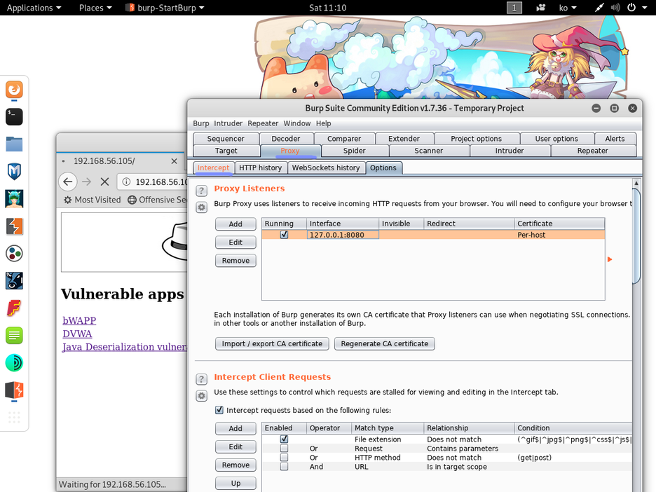Disable the File extension rule checkbox
This screenshot has width=656, height=492.
pyautogui.click(x=284, y=439)
